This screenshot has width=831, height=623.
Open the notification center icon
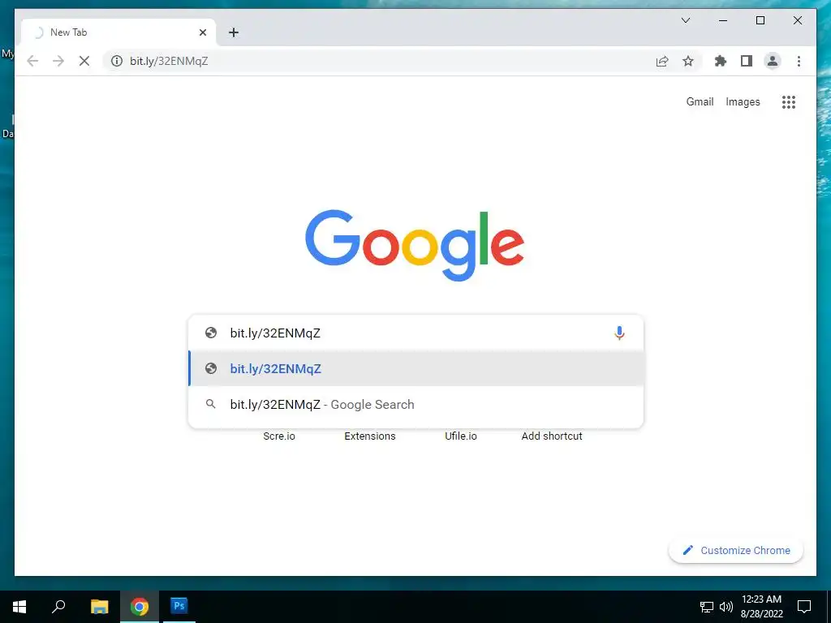(804, 607)
